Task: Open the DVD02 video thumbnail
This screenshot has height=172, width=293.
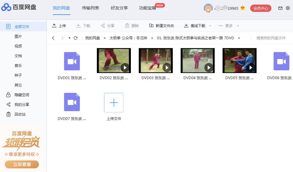Action: pos(114,61)
